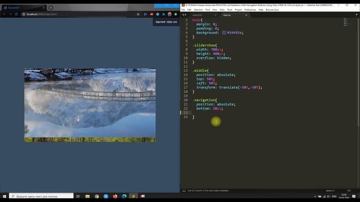Switch the ENG input language
Screen dimensions: 360x202
click(x=334, y=196)
